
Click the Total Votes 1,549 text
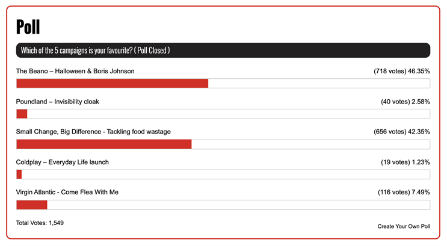pos(40,223)
